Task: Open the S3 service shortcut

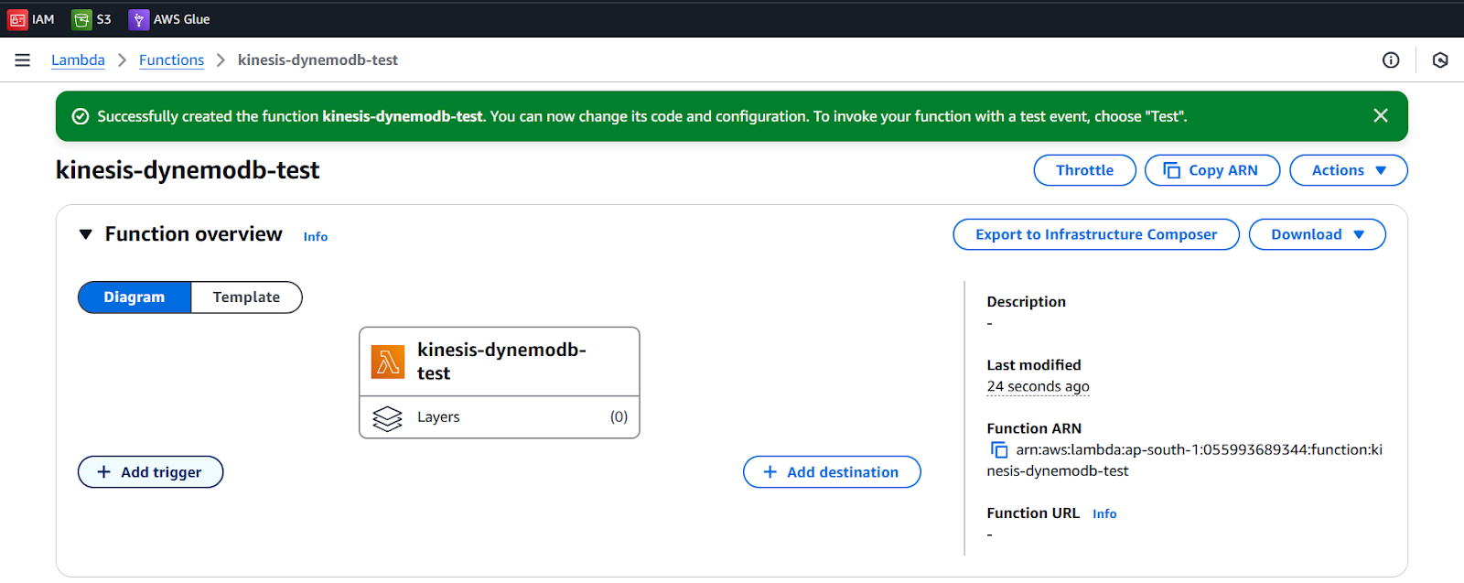Action: pyautogui.click(x=91, y=19)
